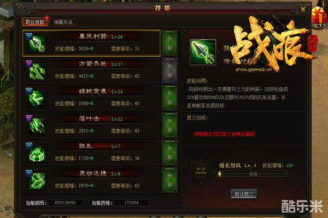Upgrade the 暴风利箭 skill with 升级
The height and width of the screenshot is (218, 328).
coord(170,43)
